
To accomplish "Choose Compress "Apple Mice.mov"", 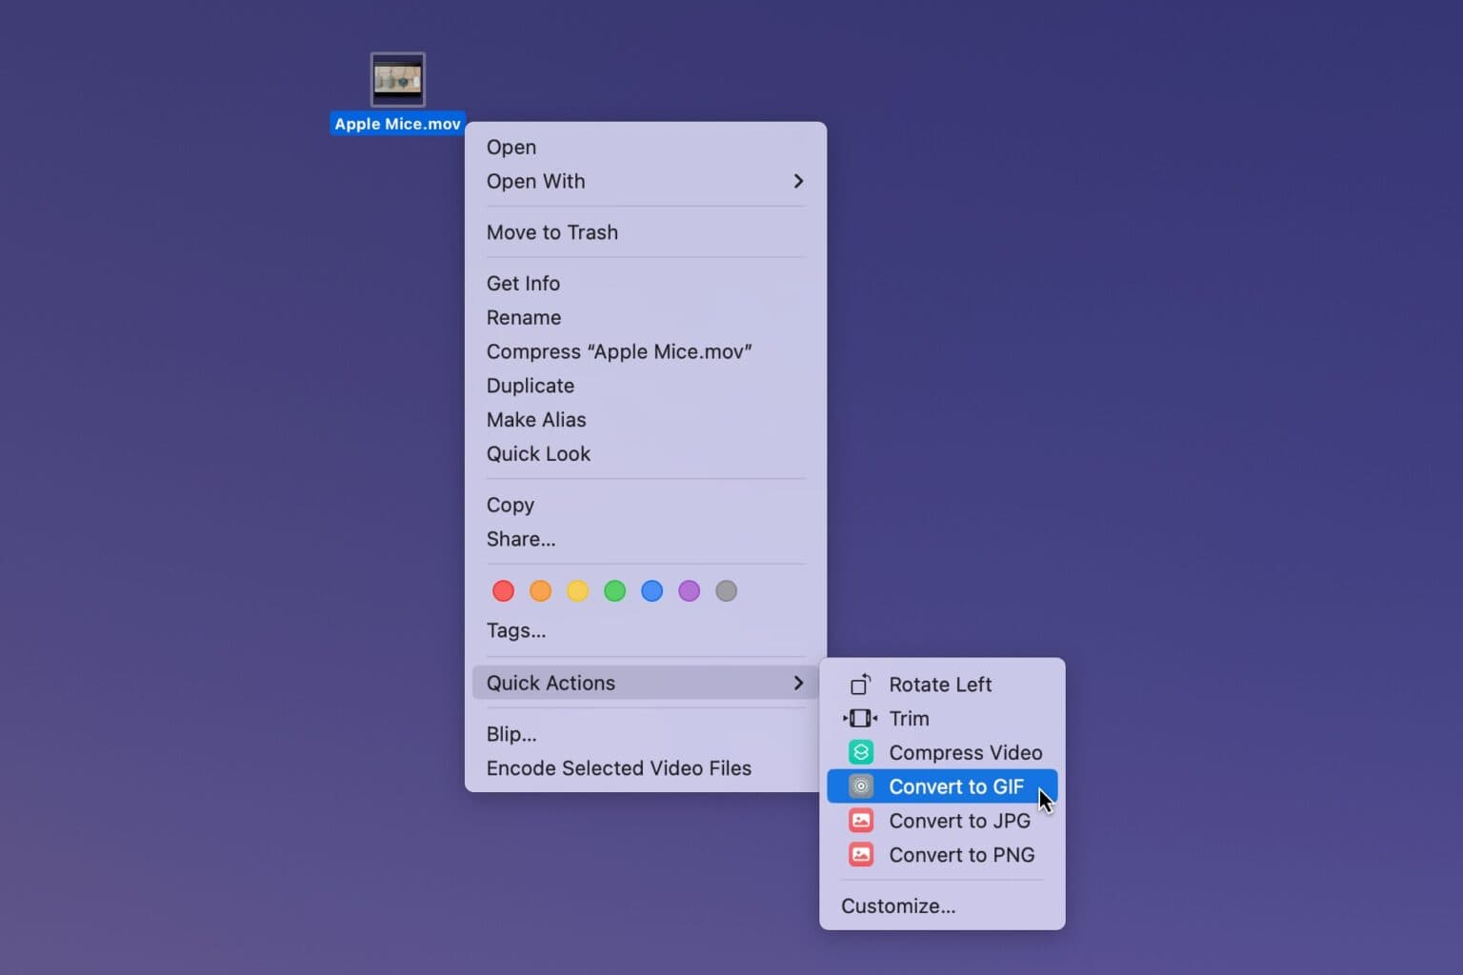I will [x=619, y=351].
